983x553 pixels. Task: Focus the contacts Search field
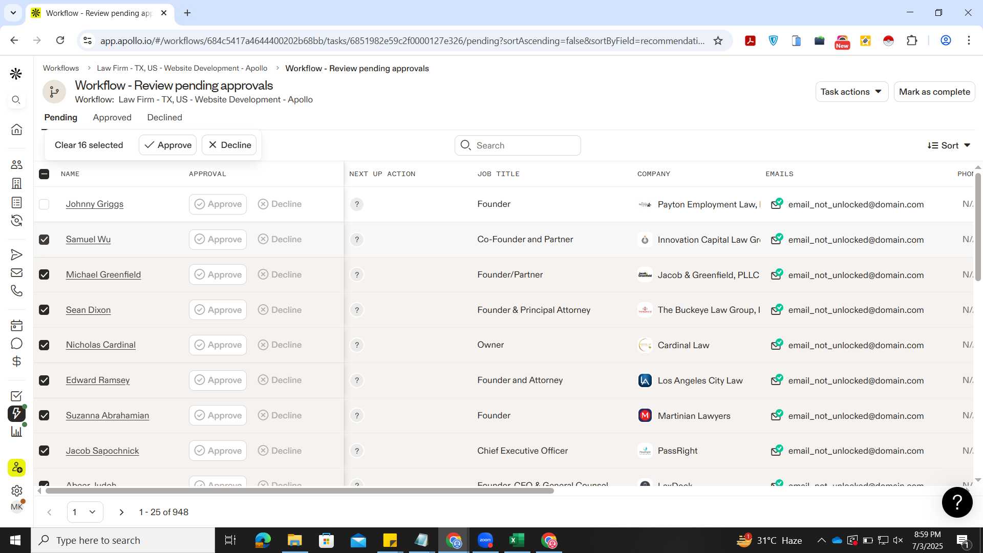click(x=518, y=145)
